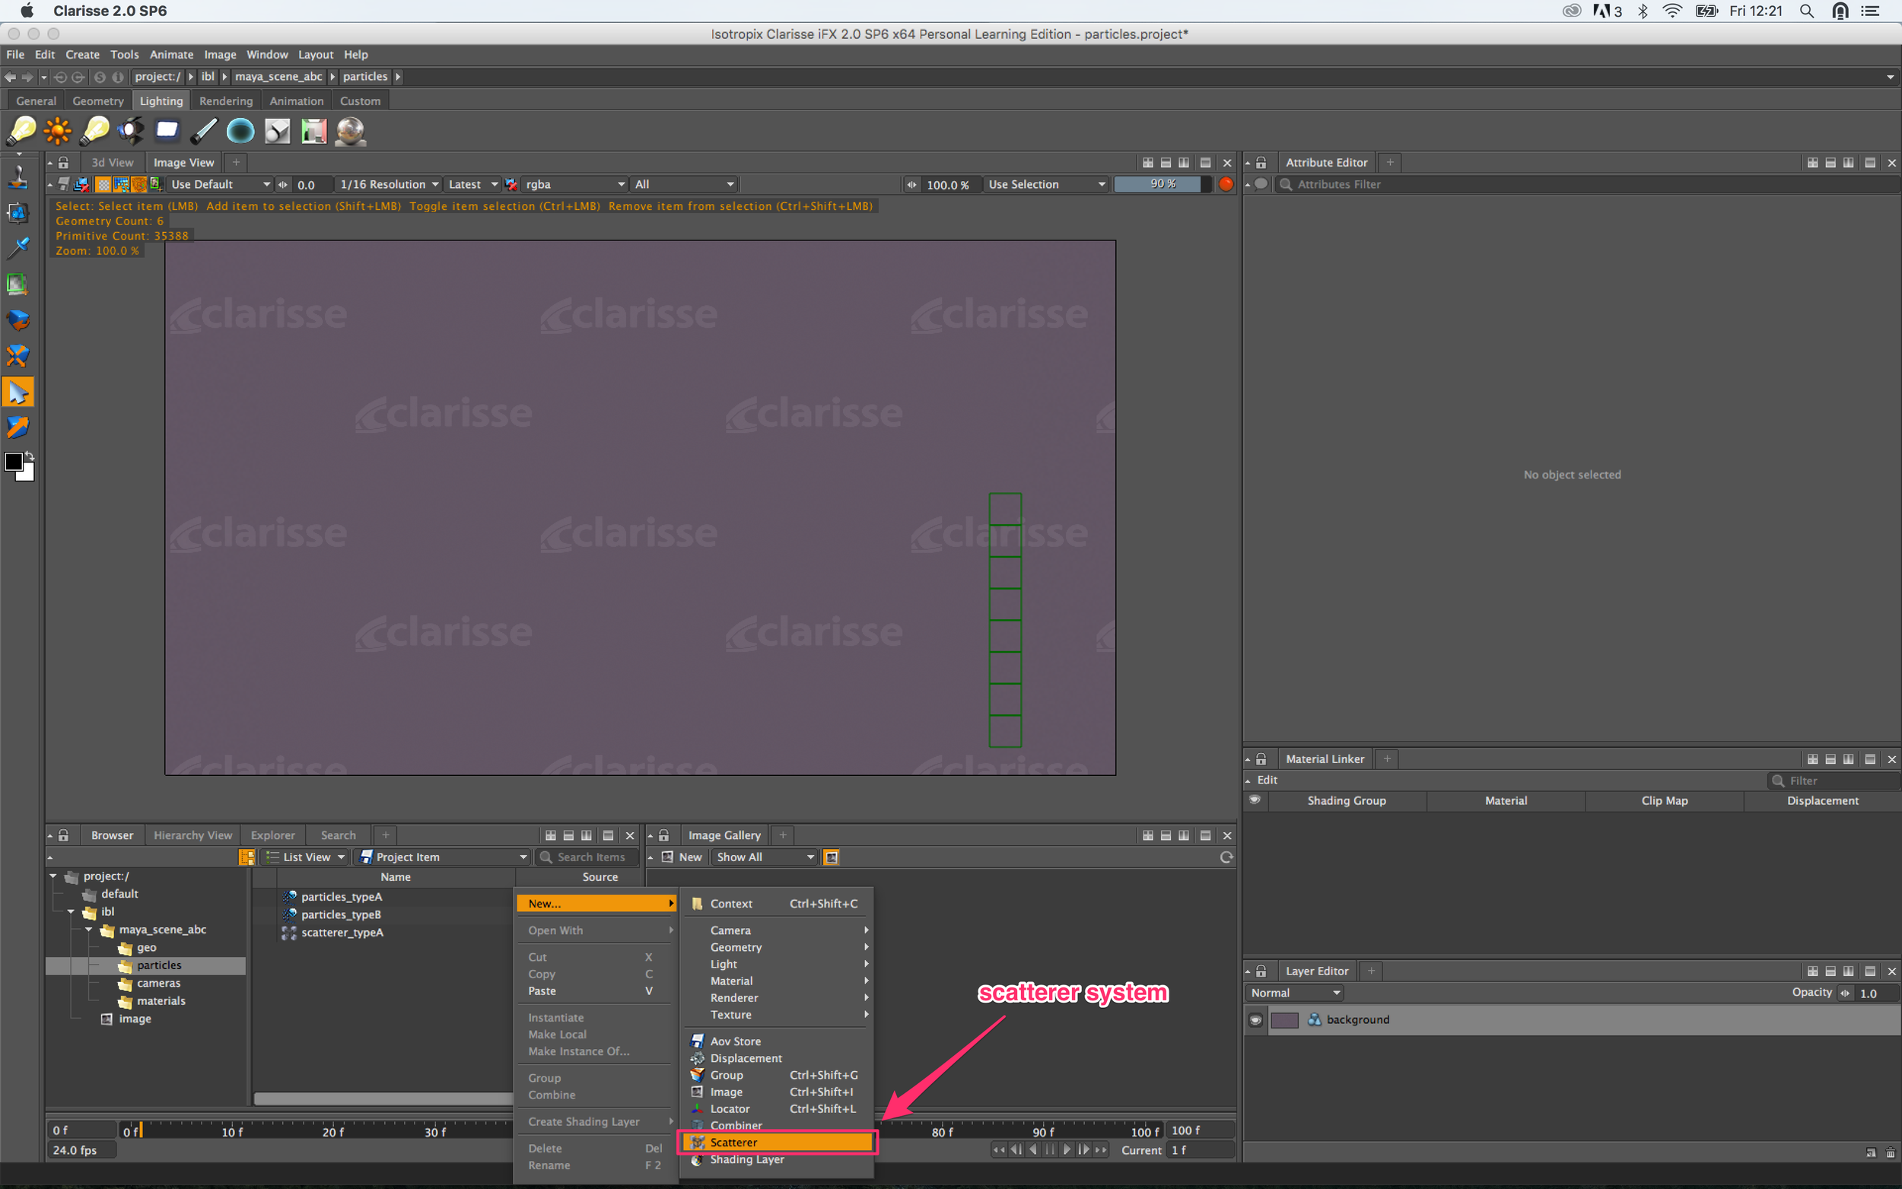Viewport: 1902px width, 1189px height.
Task: Click the go to last frame button
Action: pos(1101,1150)
